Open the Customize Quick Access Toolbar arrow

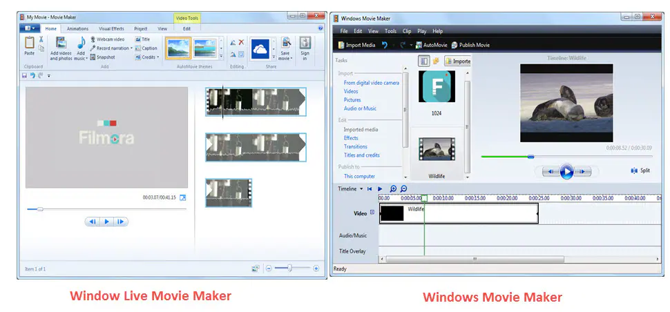pos(49,76)
